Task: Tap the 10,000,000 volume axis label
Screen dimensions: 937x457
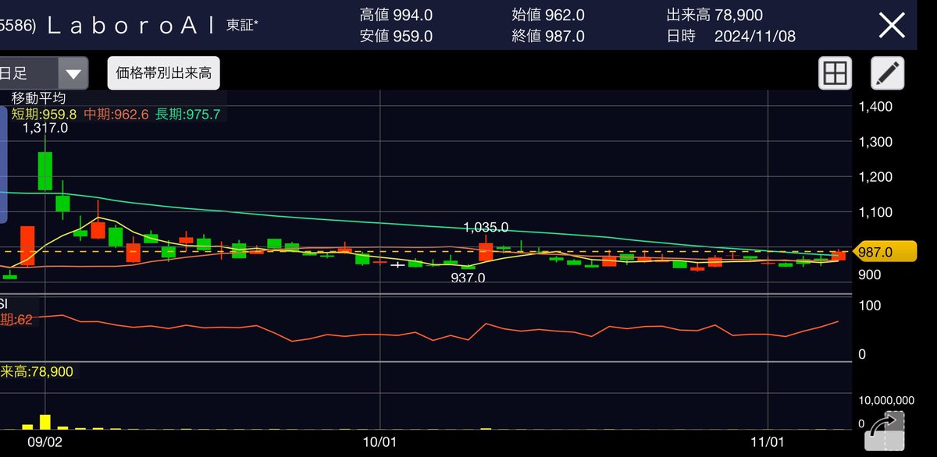Action: click(x=885, y=399)
